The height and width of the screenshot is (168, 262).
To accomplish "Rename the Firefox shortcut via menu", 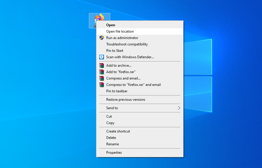I will [x=113, y=144].
